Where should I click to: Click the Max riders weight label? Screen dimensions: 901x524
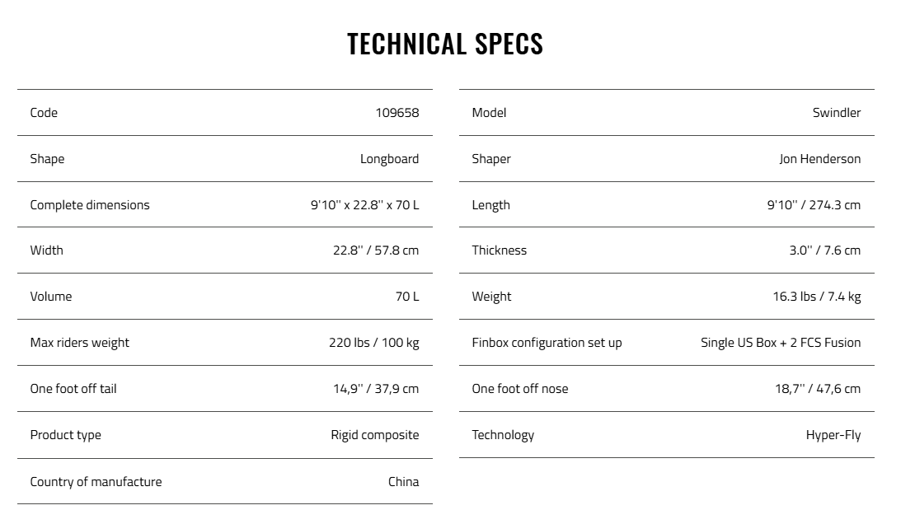point(80,343)
